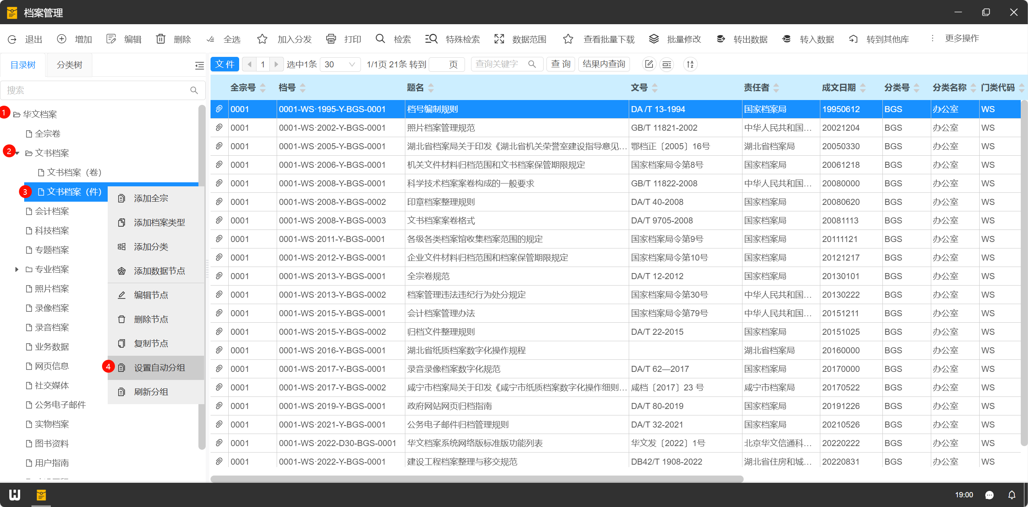Click the sort order icon button
Screen dimensions: 1028x507
[690, 65]
